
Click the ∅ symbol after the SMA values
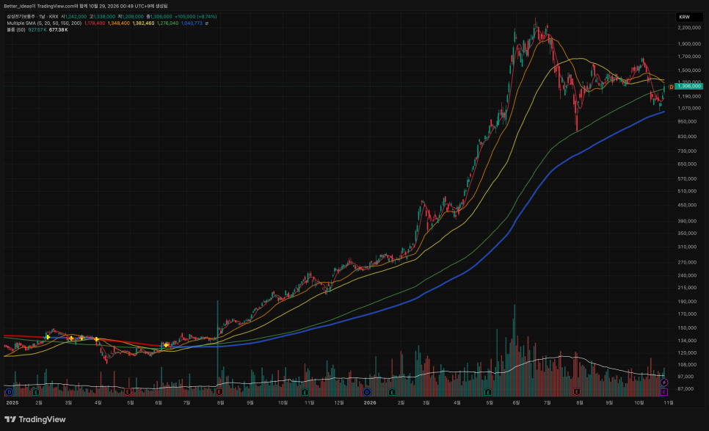tap(207, 23)
